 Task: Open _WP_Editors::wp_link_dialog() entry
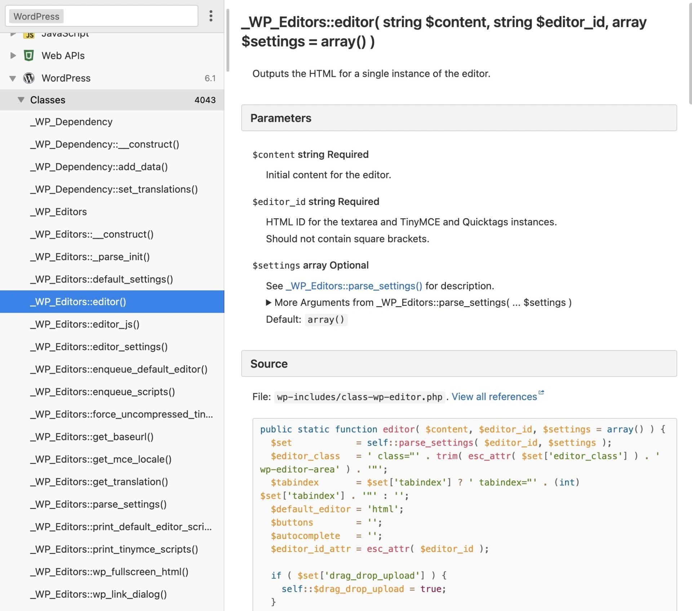coord(98,594)
